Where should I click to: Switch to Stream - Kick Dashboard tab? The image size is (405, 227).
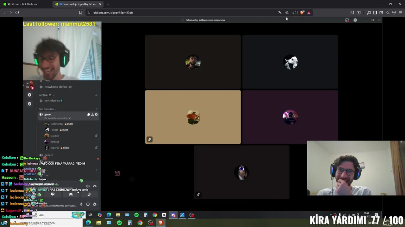[x=26, y=4]
